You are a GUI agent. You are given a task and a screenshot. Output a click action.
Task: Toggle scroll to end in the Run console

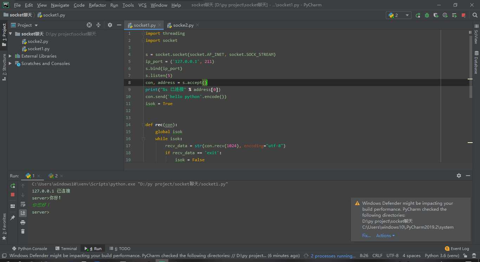pos(23,213)
